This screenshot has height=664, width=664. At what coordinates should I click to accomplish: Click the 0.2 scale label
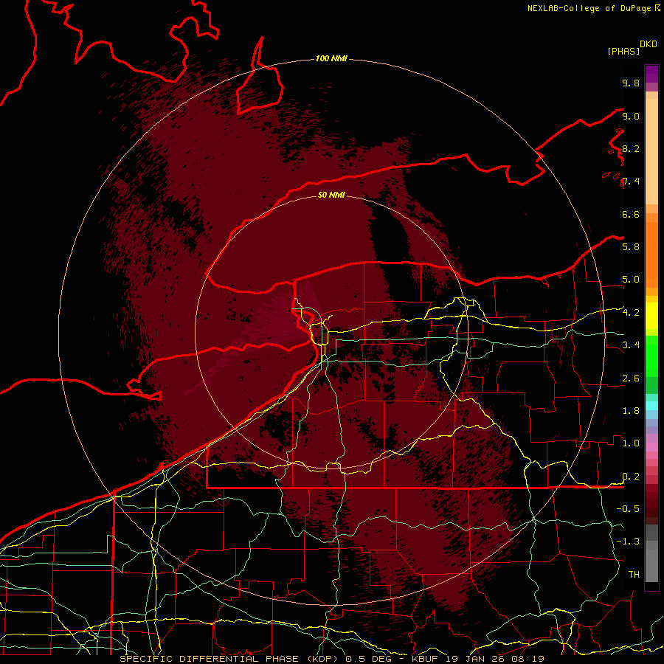point(631,477)
